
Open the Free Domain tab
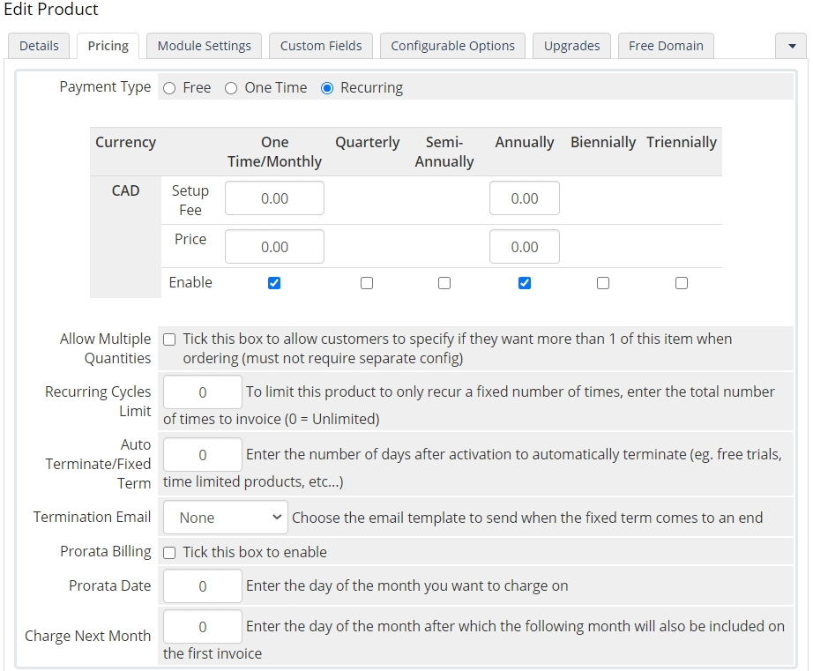(666, 46)
